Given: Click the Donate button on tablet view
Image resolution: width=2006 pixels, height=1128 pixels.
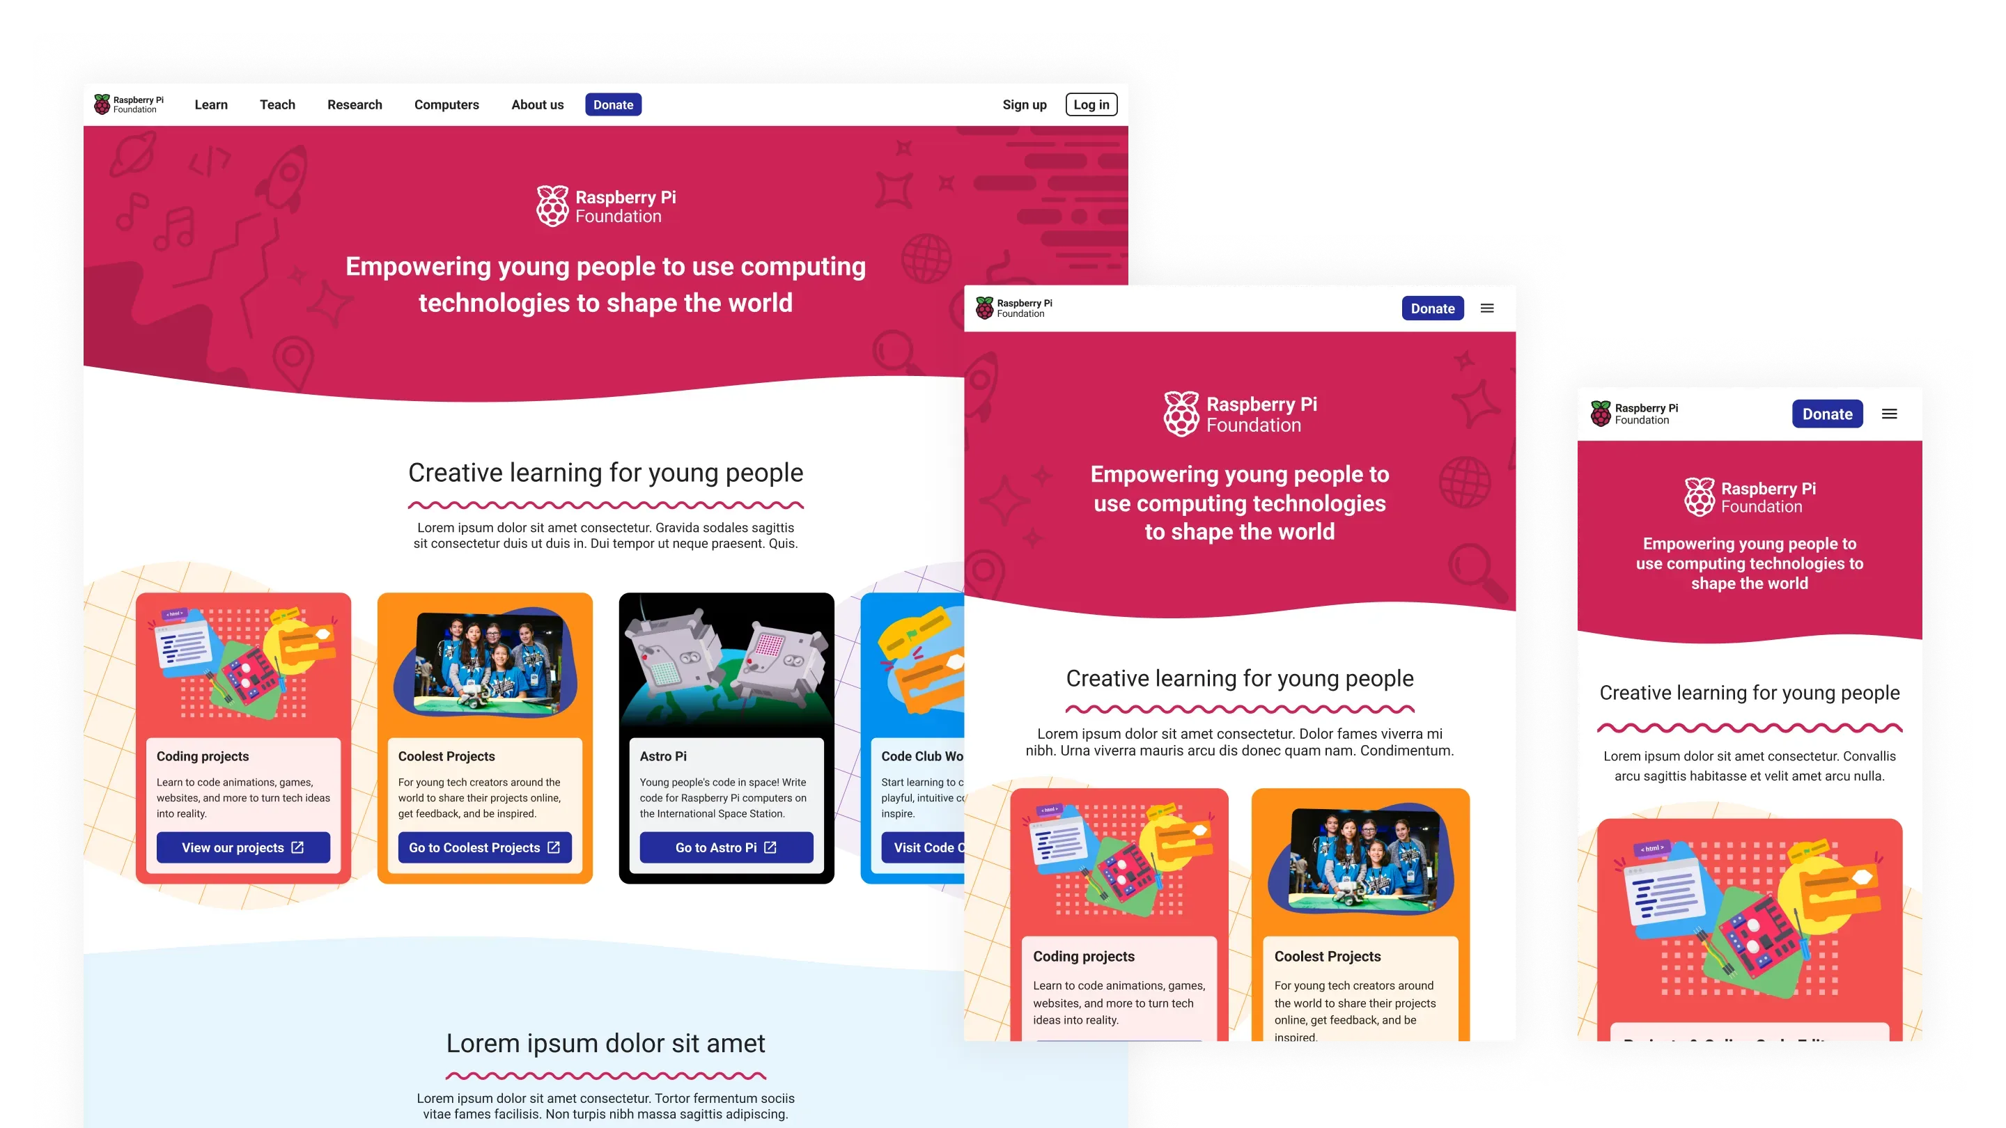Looking at the screenshot, I should click(x=1433, y=307).
